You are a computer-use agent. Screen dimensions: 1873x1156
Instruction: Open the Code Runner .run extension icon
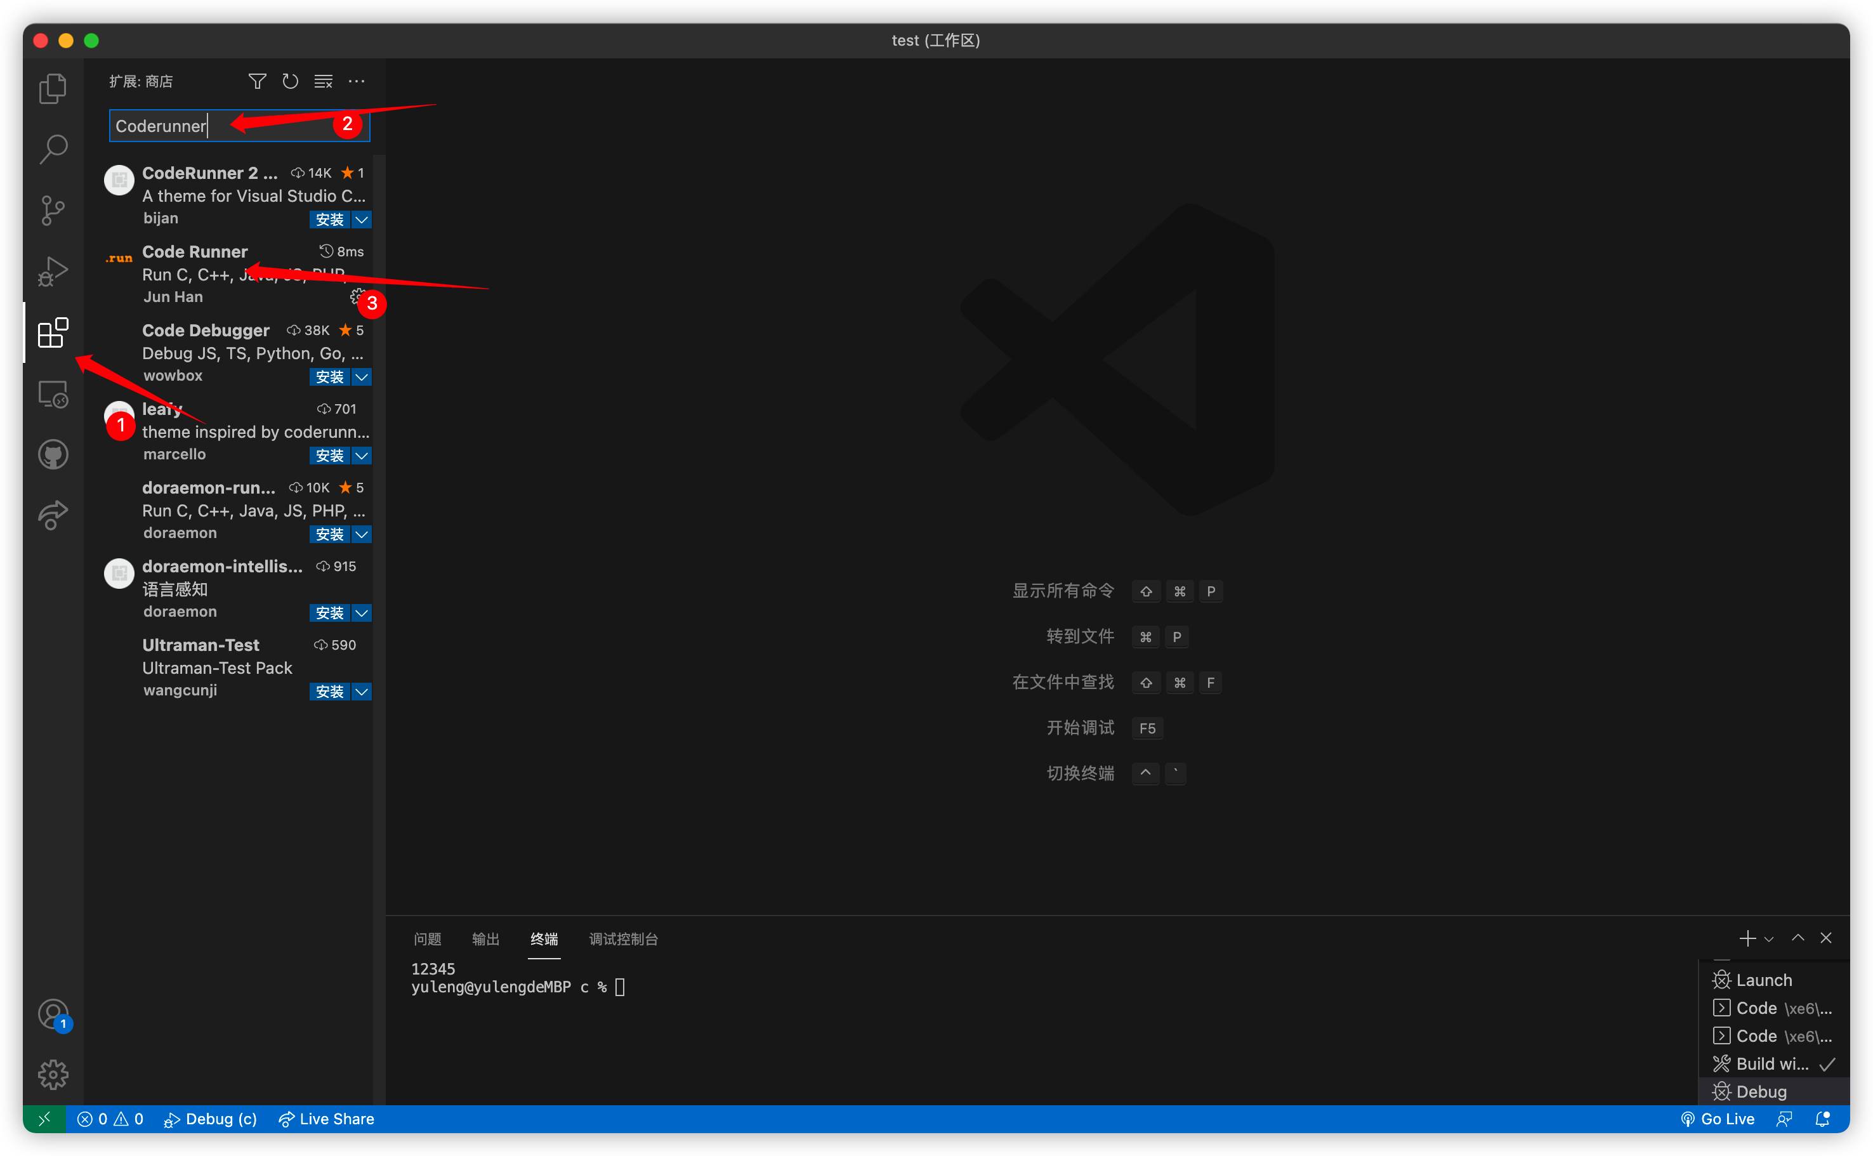(119, 258)
